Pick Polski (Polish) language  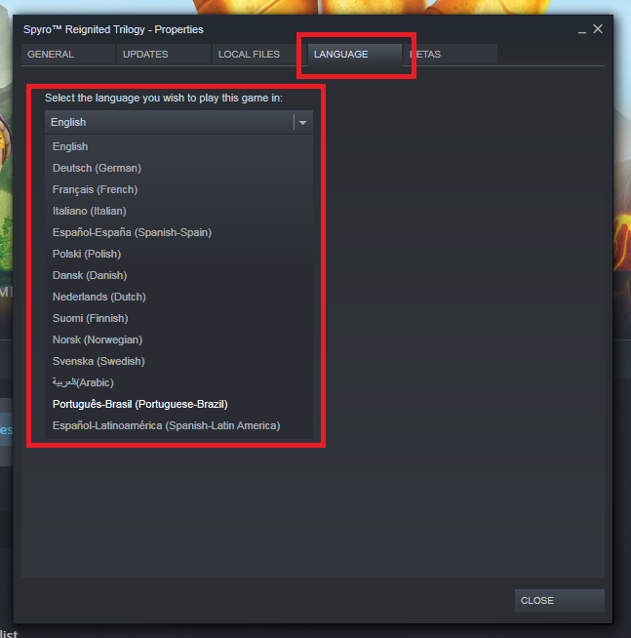(x=178, y=254)
